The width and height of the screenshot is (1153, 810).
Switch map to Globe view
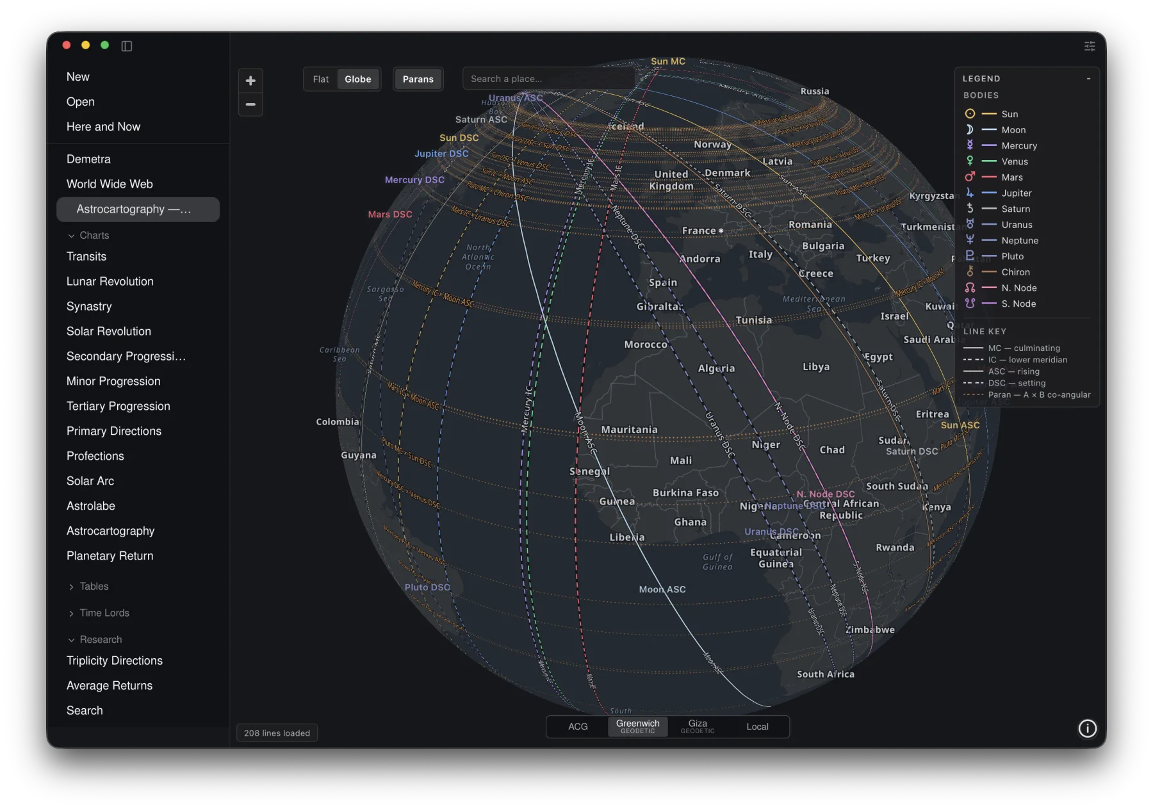coord(357,79)
